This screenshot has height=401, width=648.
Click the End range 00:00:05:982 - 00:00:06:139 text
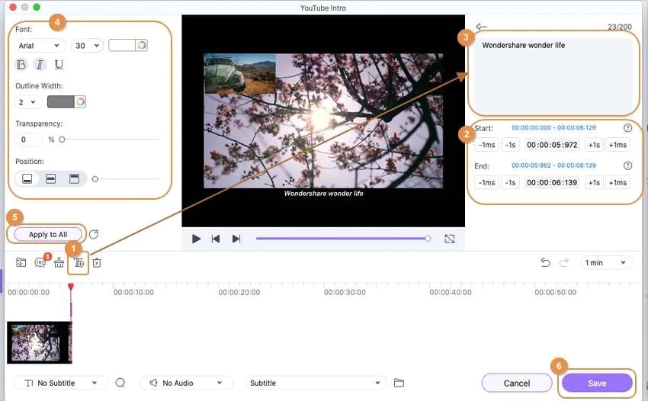(x=553, y=165)
